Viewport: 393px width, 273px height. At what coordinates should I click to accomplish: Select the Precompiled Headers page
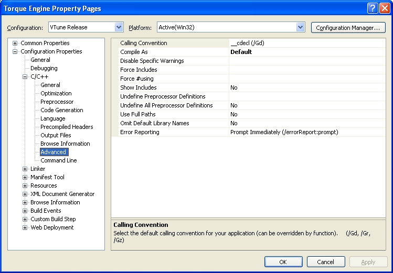click(67, 127)
